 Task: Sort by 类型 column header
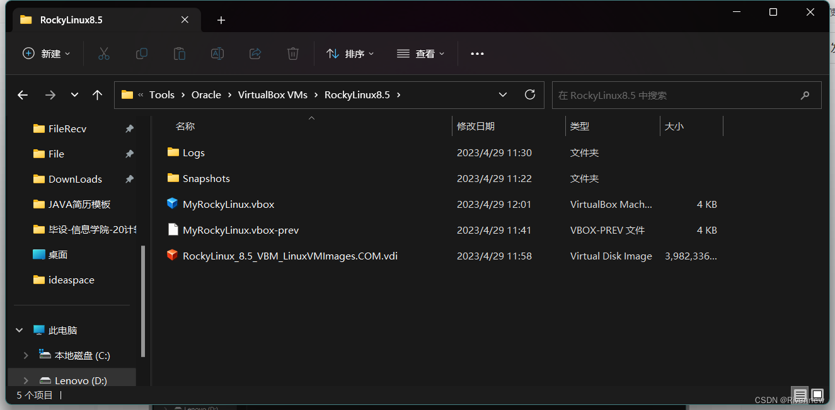click(x=580, y=126)
